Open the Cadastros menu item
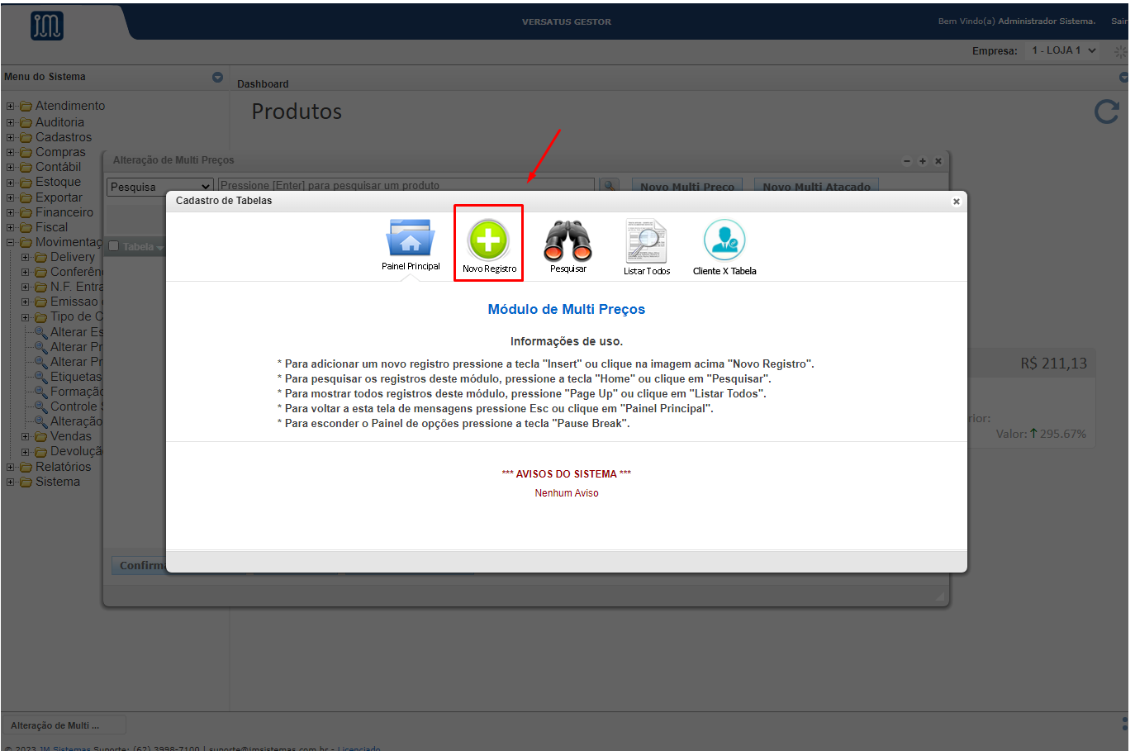 [x=63, y=137]
